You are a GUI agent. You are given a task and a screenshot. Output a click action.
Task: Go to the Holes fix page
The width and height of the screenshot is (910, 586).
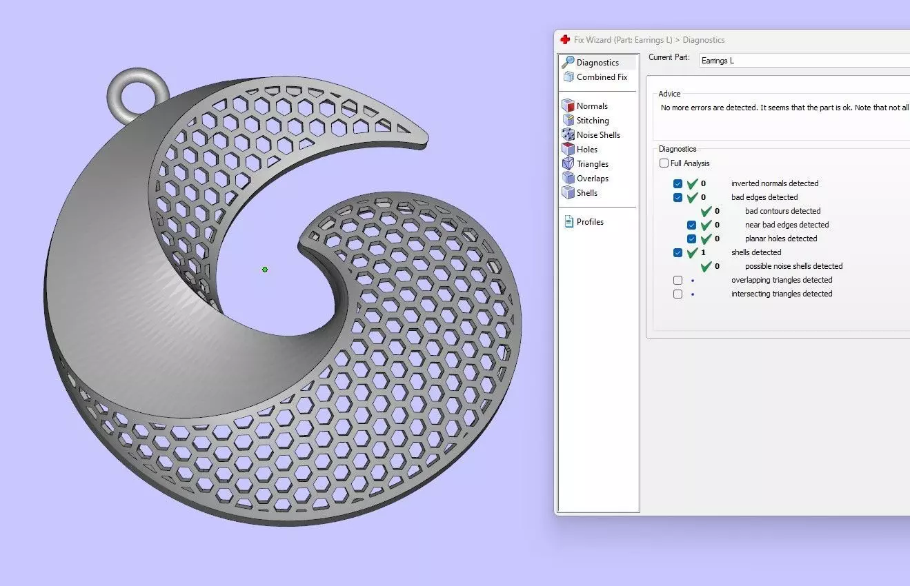tap(587, 150)
